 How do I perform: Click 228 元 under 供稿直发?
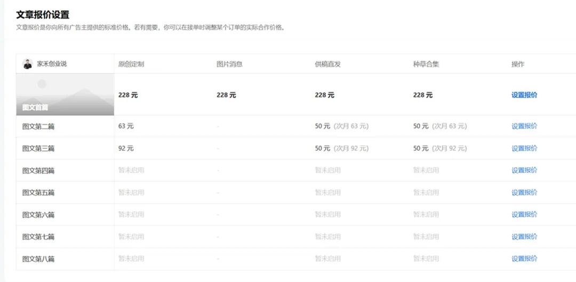pos(324,95)
